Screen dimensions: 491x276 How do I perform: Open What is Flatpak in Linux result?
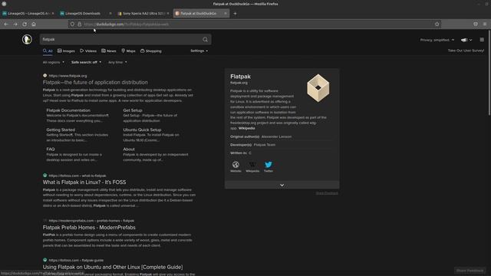tap(84, 182)
